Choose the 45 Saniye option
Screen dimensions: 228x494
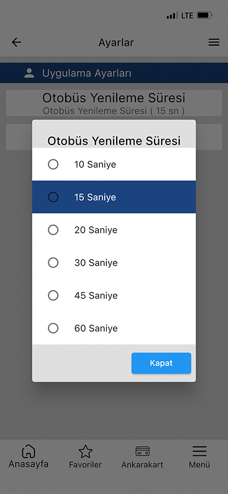coord(114,295)
